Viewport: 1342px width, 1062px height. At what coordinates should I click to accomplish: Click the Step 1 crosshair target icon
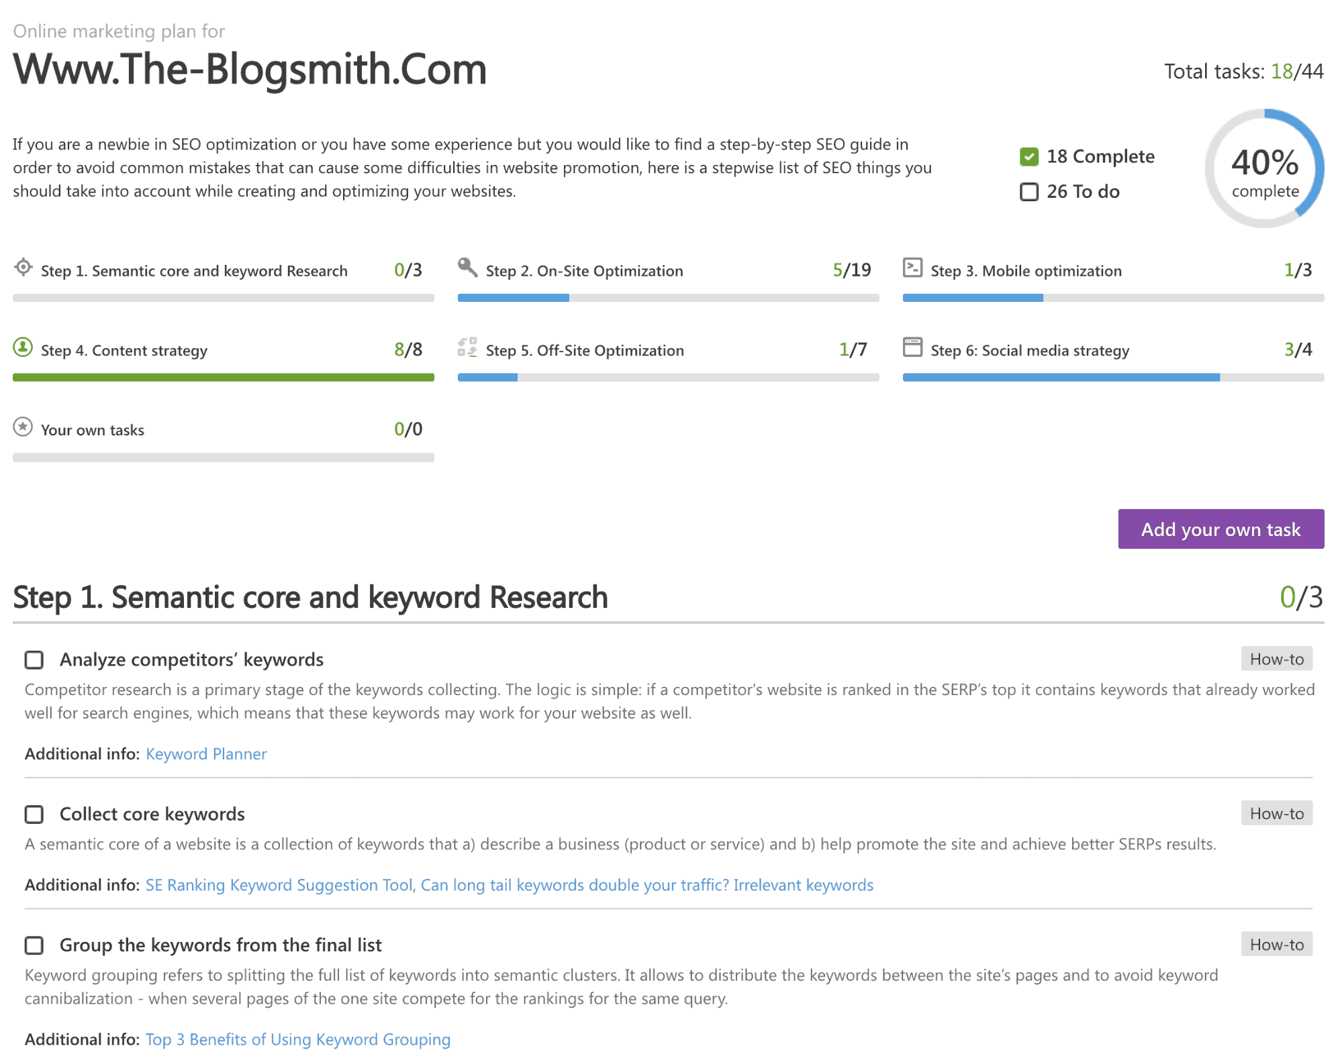click(x=23, y=267)
